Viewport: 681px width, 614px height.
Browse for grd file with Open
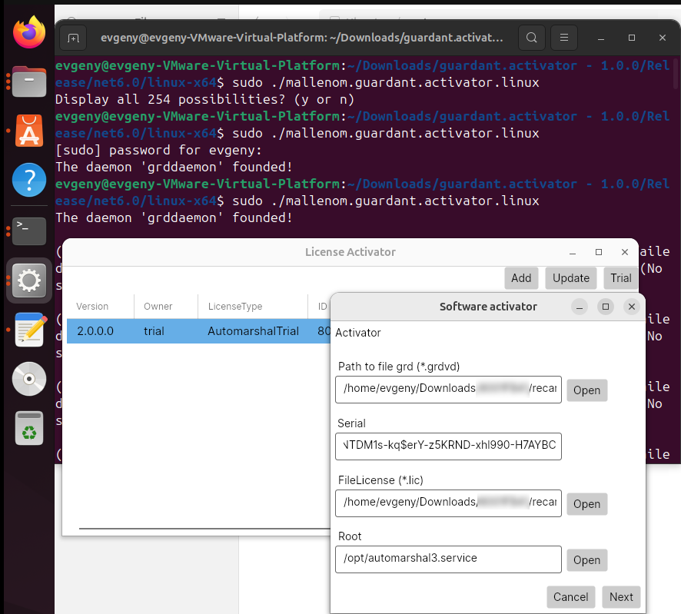tap(586, 390)
